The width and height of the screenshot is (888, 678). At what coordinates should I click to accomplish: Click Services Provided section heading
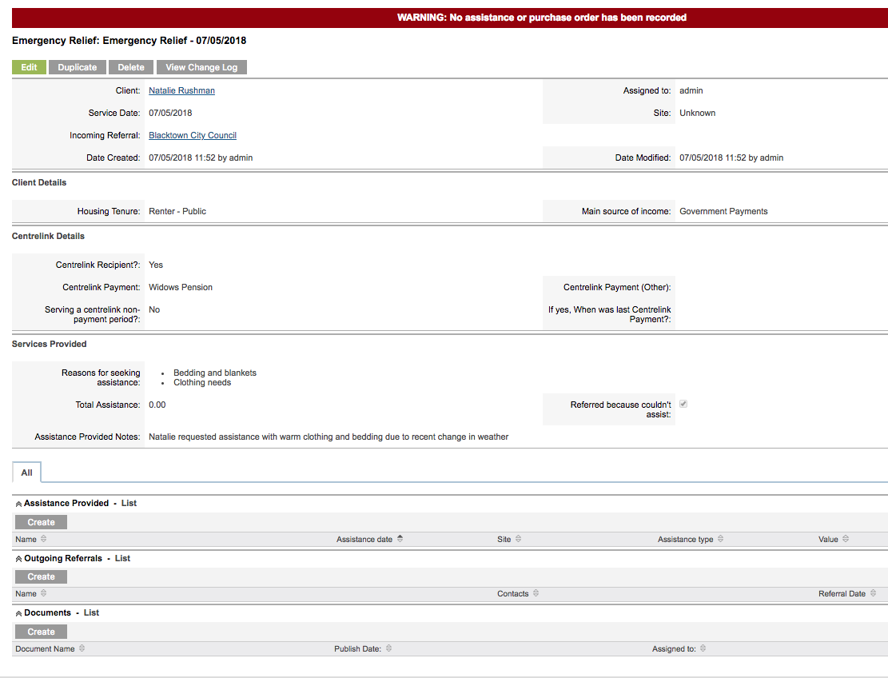click(50, 344)
